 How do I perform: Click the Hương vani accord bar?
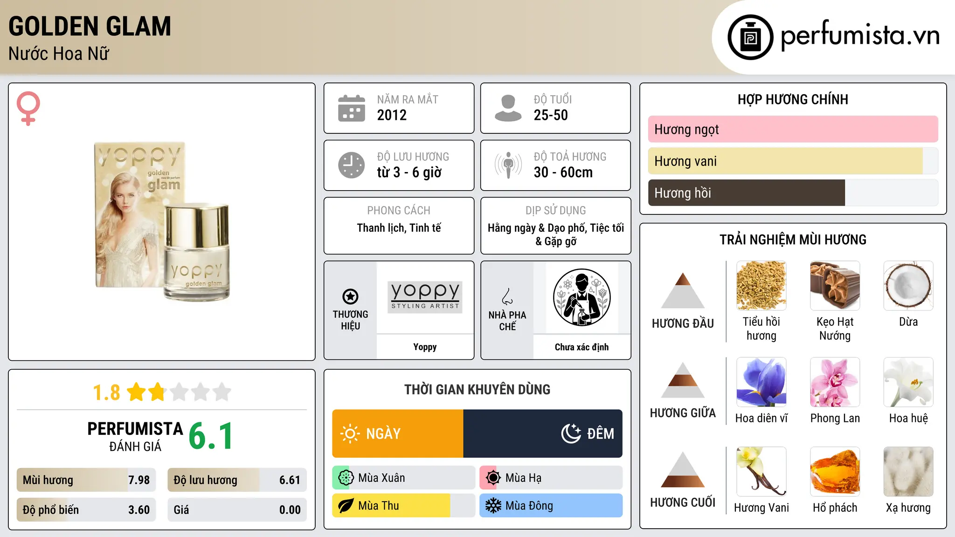793,161
